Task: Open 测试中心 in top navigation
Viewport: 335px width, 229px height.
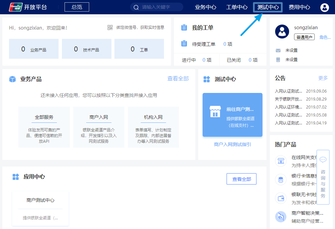Action: click(268, 7)
